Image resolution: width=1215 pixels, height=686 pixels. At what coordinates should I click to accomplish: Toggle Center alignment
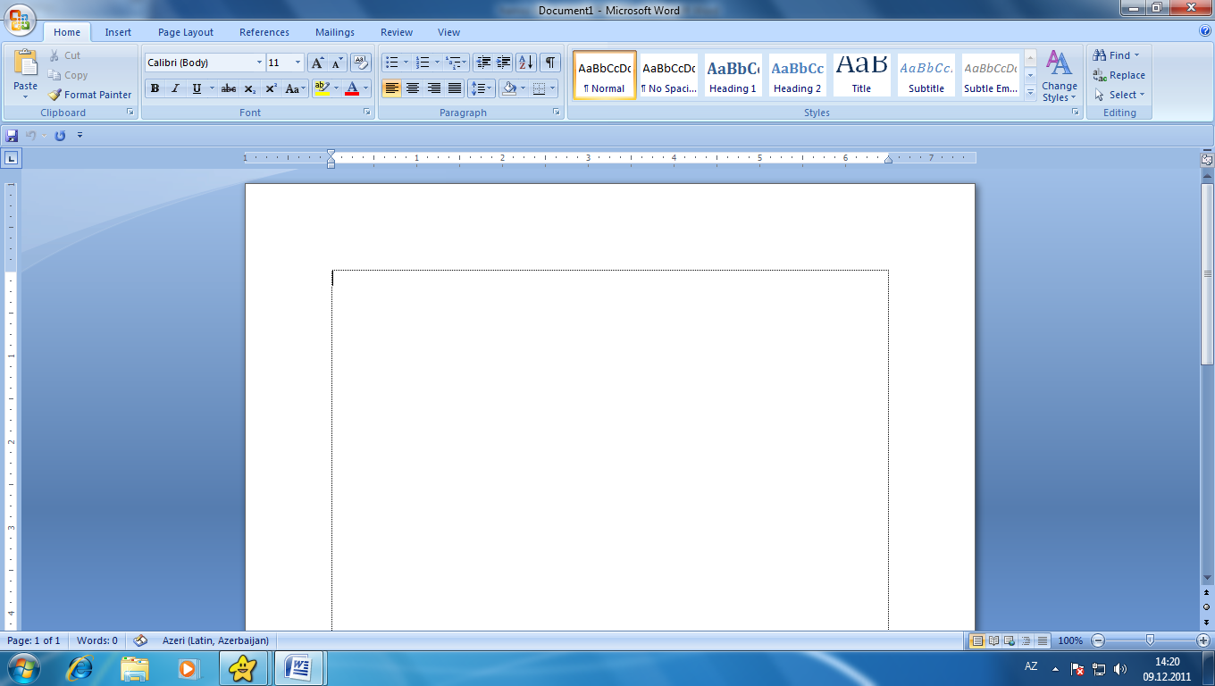coord(413,88)
